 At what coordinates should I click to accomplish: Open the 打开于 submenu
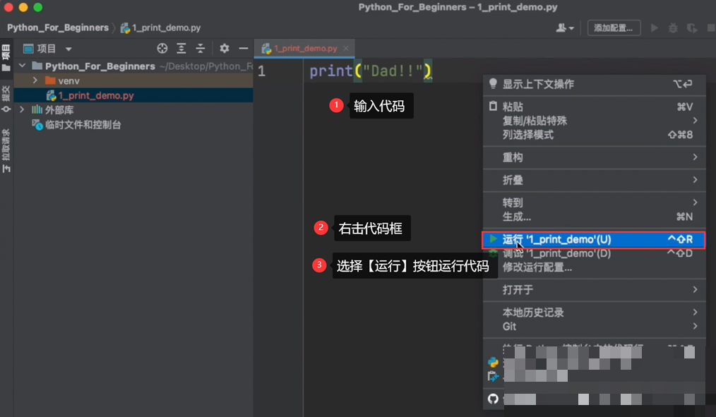(x=595, y=290)
